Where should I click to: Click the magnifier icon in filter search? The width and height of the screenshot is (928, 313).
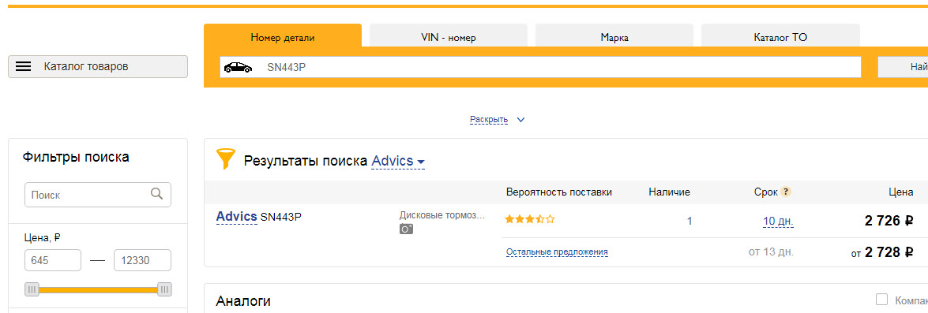click(157, 194)
